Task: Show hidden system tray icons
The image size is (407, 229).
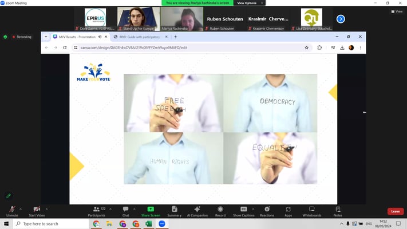Action: [342, 224]
